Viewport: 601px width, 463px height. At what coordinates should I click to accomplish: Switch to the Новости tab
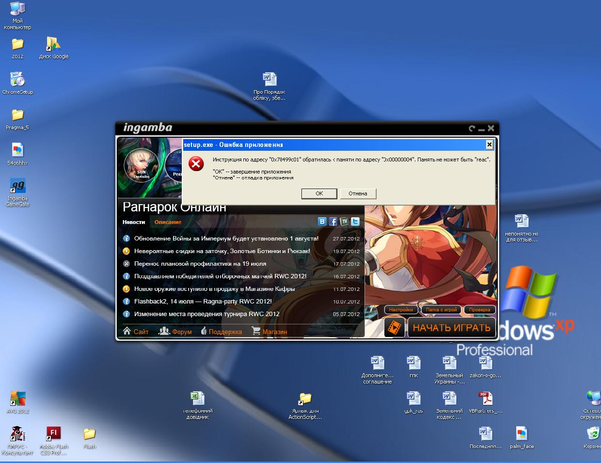[x=134, y=222]
